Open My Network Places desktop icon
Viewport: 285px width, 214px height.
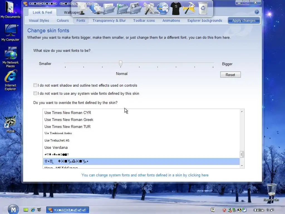10,57
